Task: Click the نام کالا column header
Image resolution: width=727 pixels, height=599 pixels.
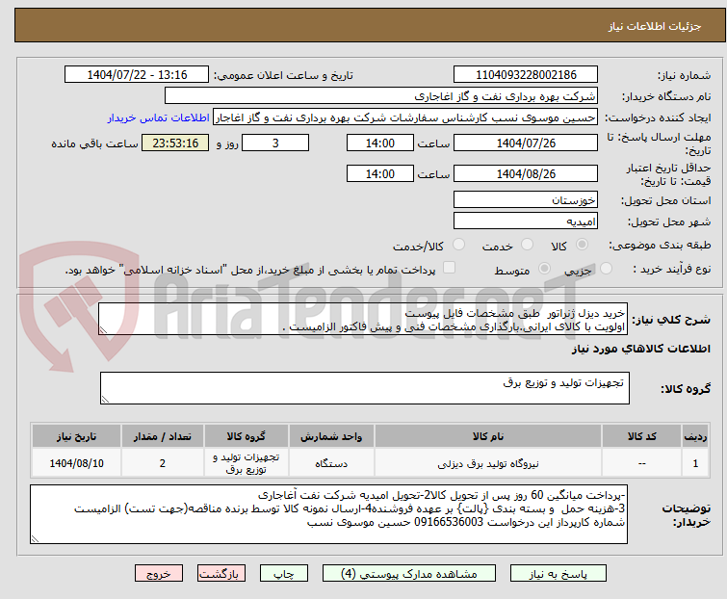Action: coord(488,436)
